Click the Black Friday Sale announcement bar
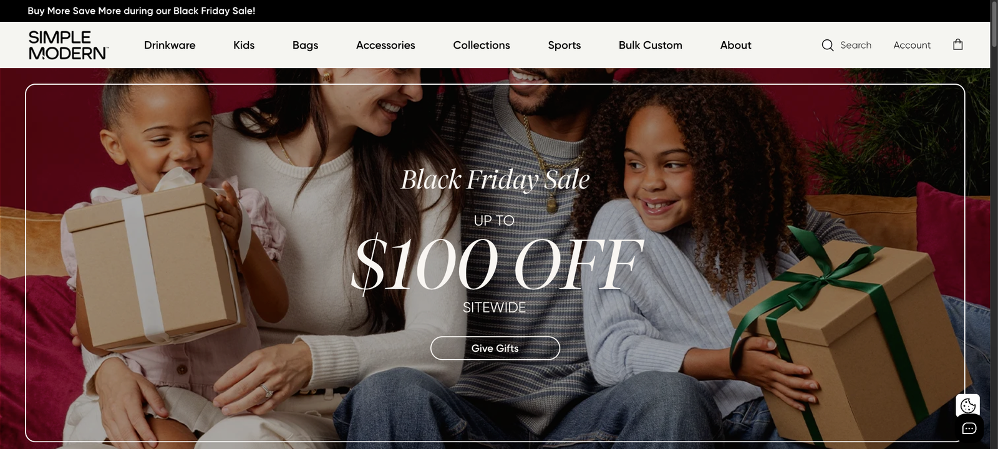This screenshot has width=998, height=449. 142,11
